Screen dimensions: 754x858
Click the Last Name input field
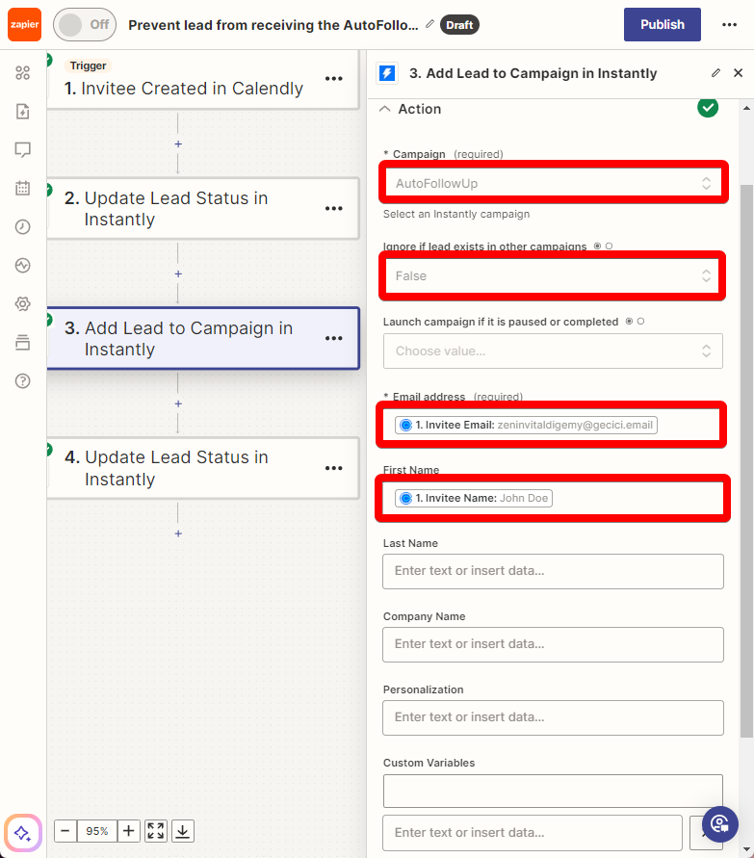[553, 571]
